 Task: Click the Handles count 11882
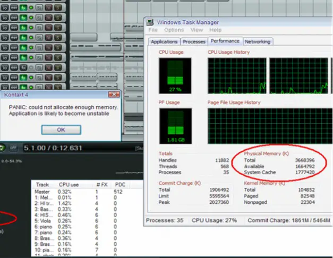point(222,160)
